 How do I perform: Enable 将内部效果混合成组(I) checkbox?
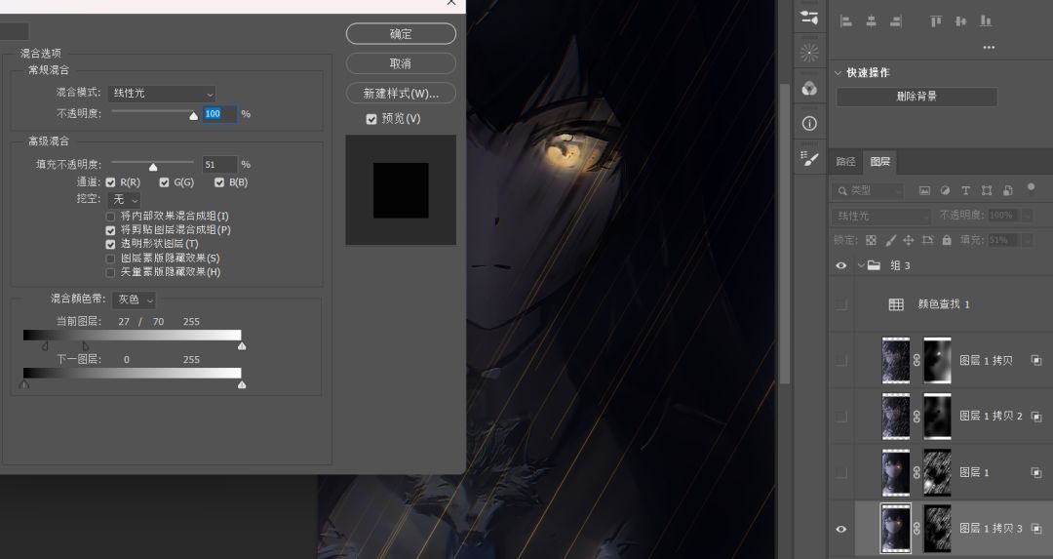[x=110, y=217]
